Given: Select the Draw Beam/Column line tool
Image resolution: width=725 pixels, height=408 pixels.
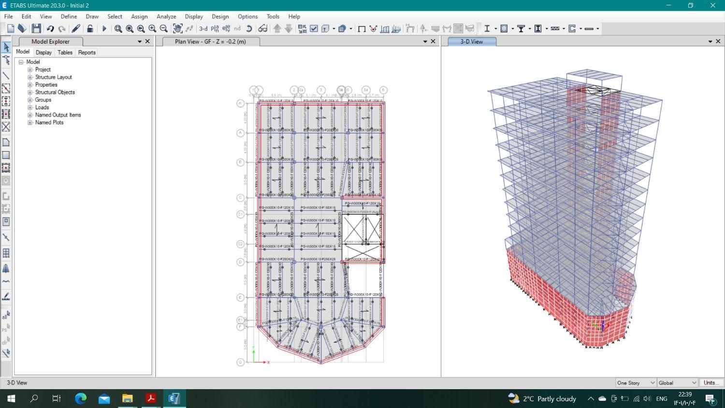Looking at the screenshot, I should pos(6,76).
